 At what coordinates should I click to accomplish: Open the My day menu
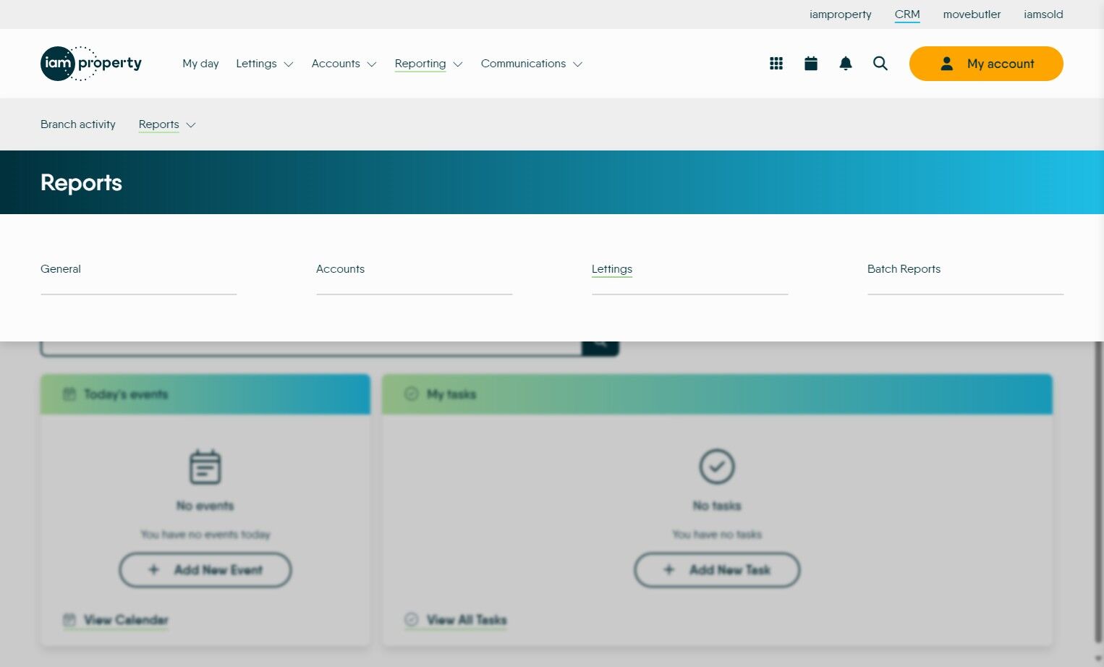(x=200, y=64)
